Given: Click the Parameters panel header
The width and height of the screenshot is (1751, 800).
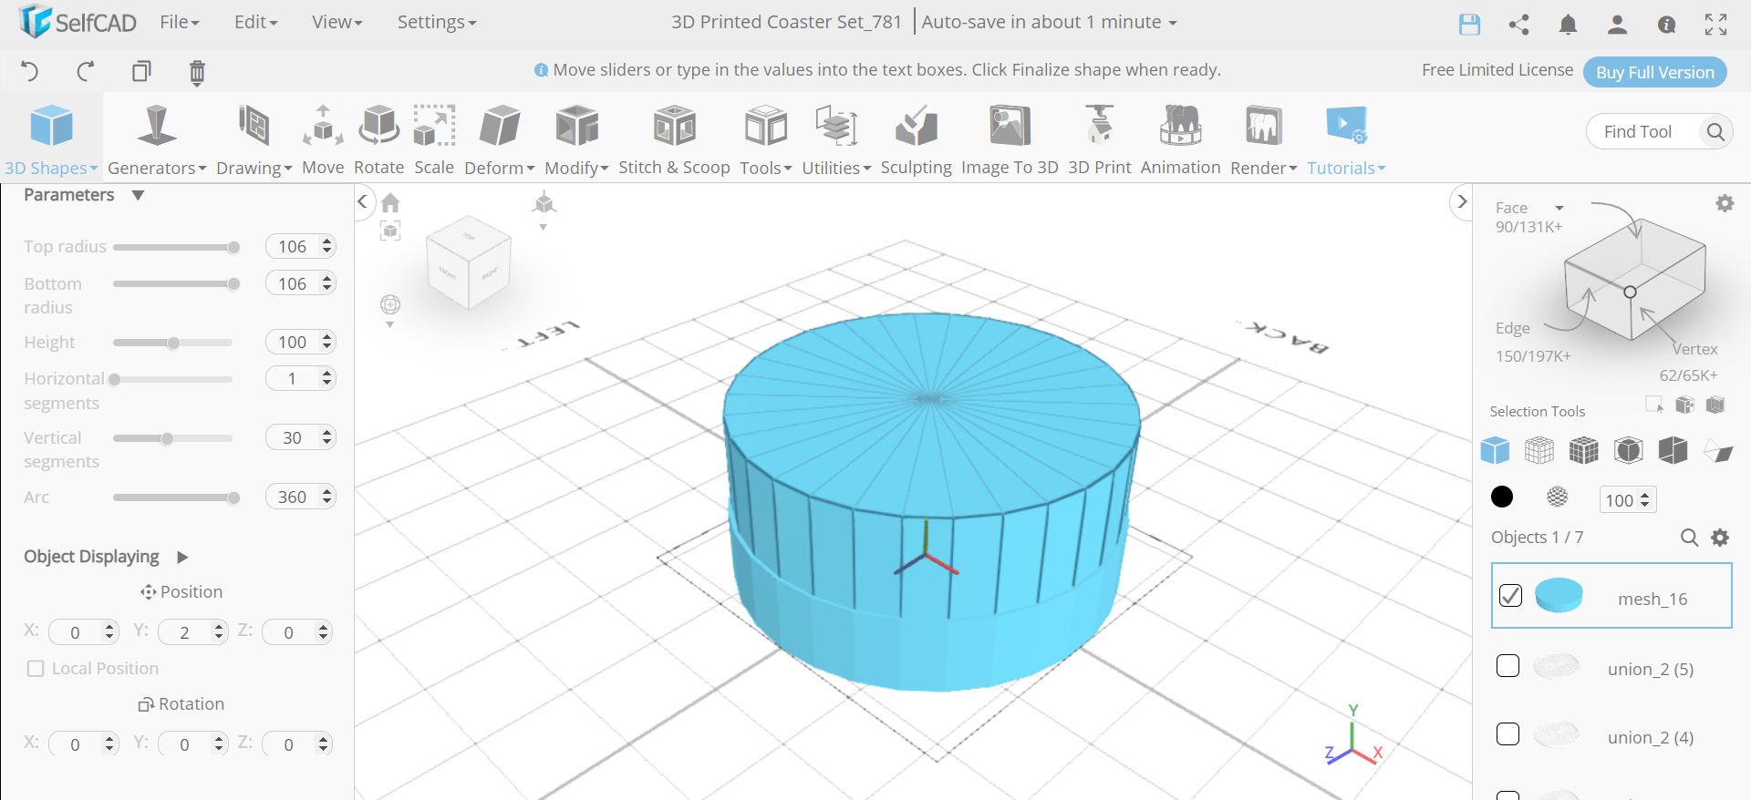Looking at the screenshot, I should tap(84, 195).
